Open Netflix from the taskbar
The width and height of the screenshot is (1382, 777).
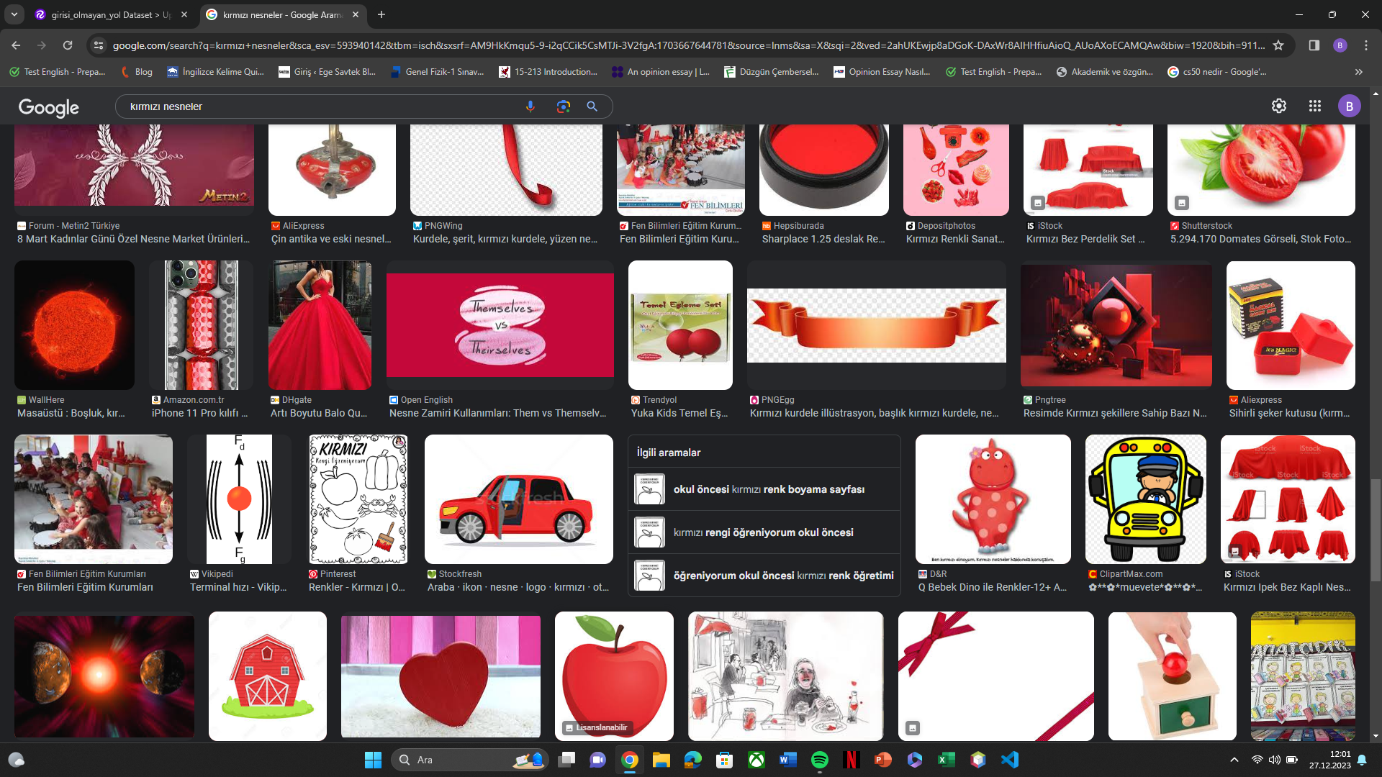tap(852, 760)
